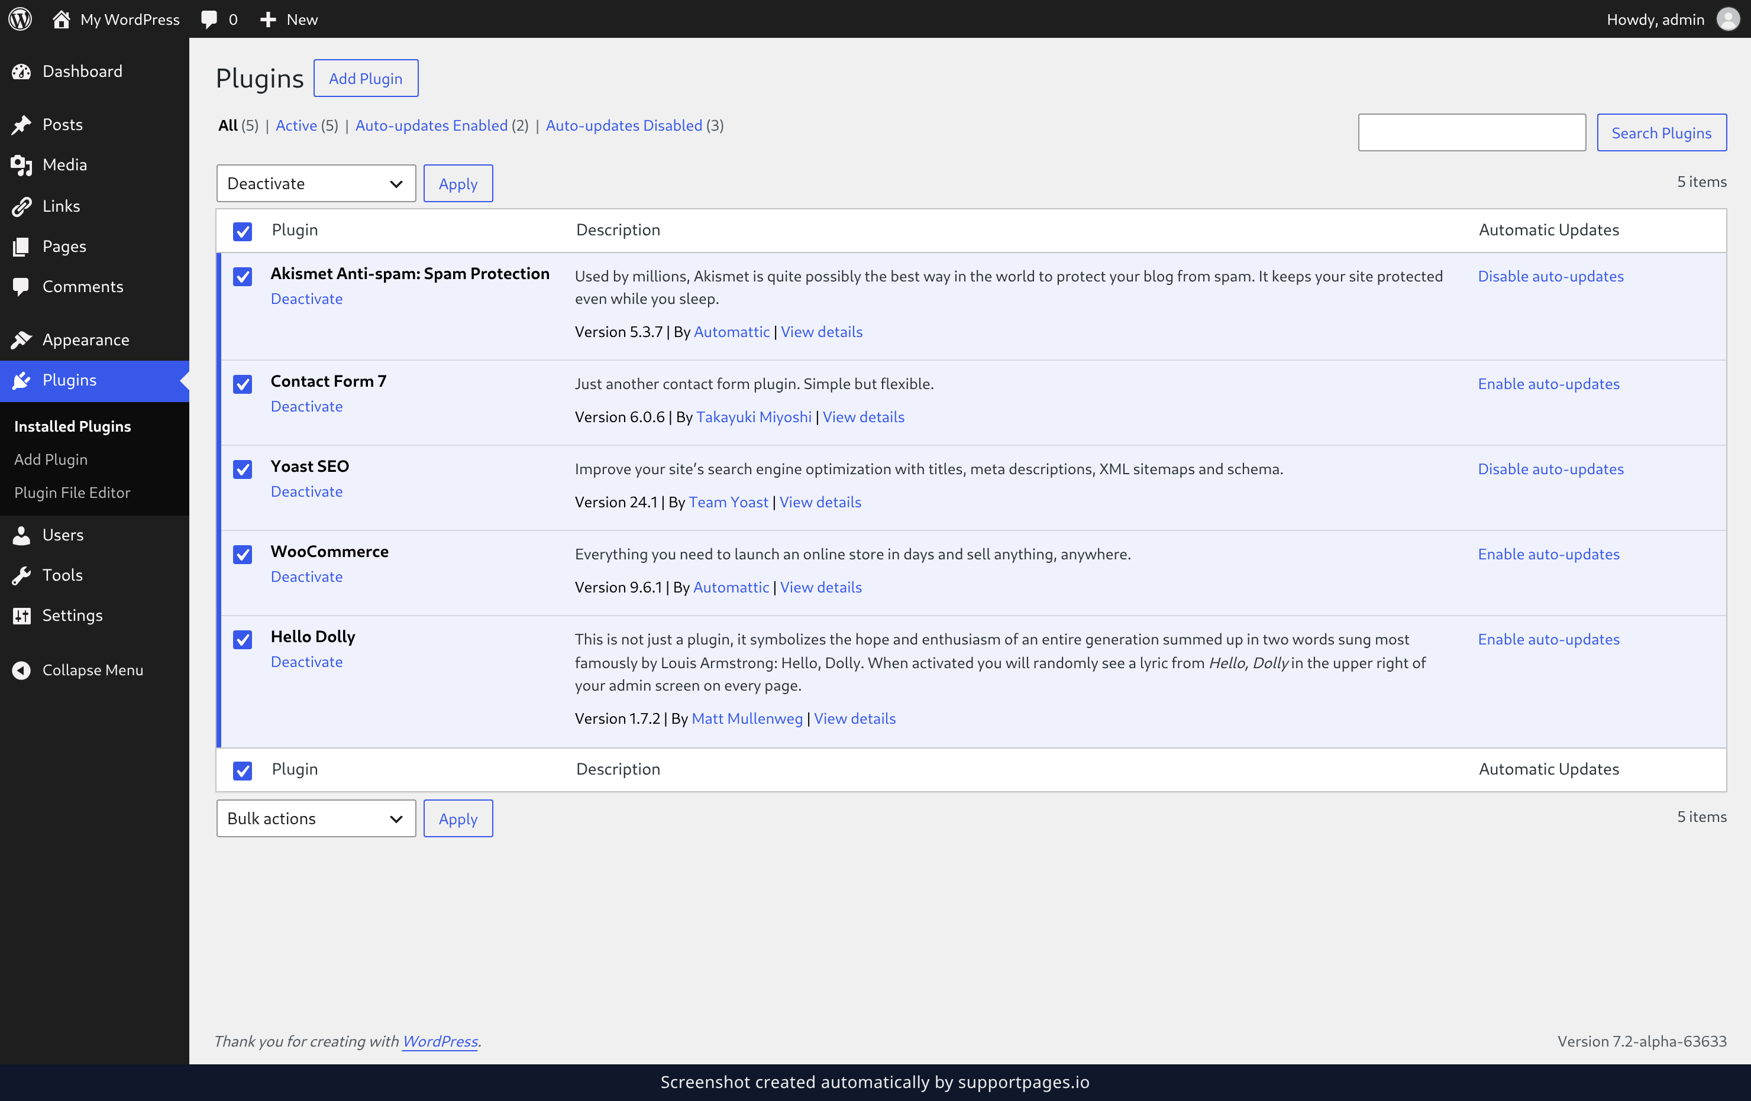The image size is (1751, 1101).
Task: Deactivate the Hello Dolly plugin
Action: pos(306,661)
